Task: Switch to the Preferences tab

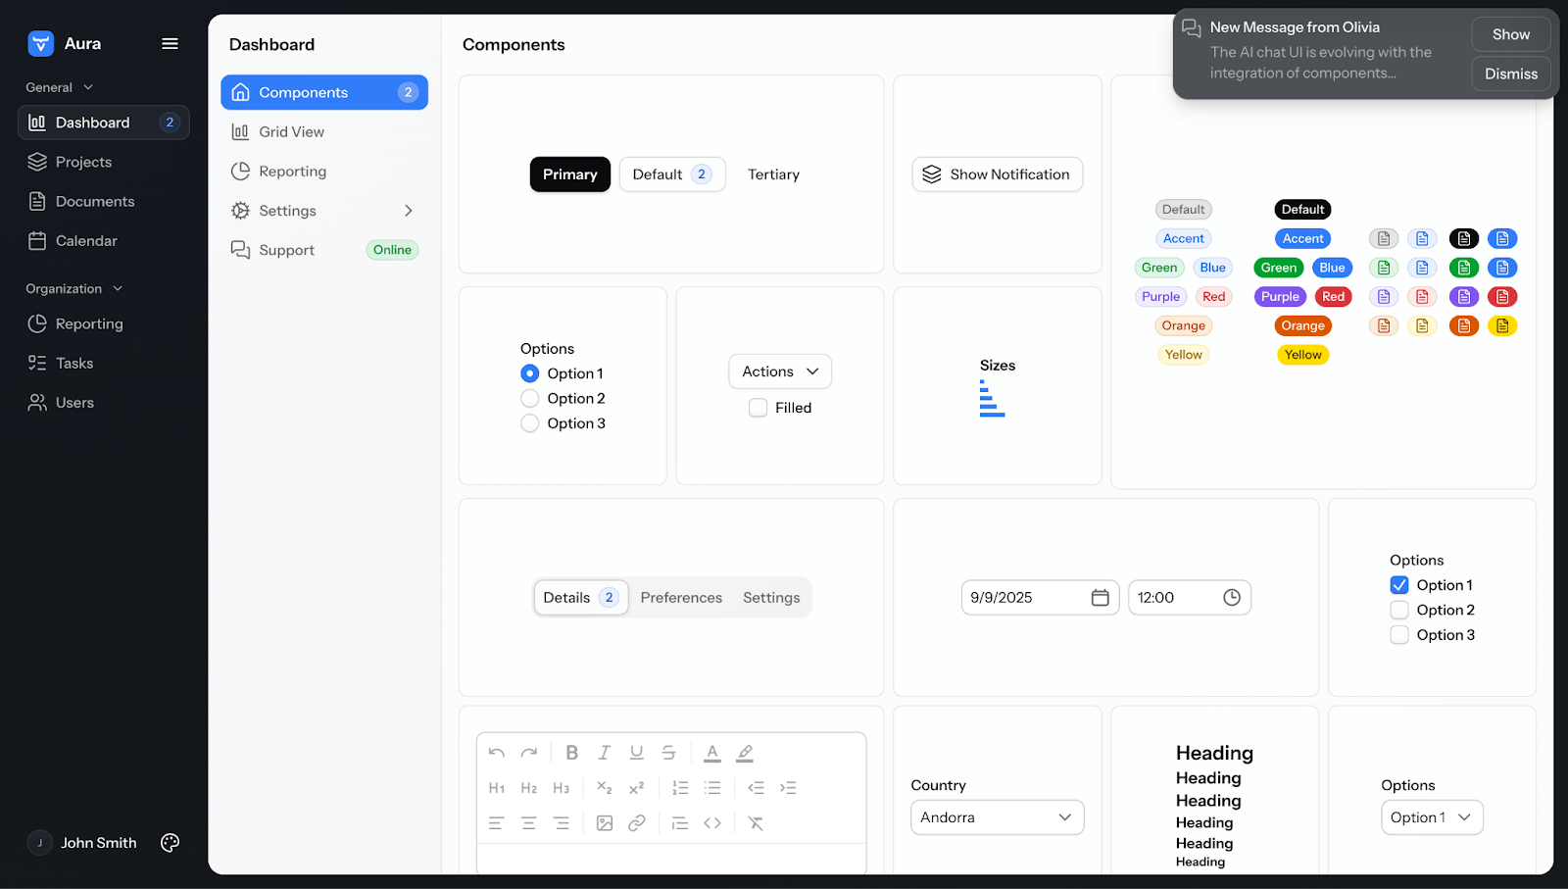Action: (x=681, y=598)
